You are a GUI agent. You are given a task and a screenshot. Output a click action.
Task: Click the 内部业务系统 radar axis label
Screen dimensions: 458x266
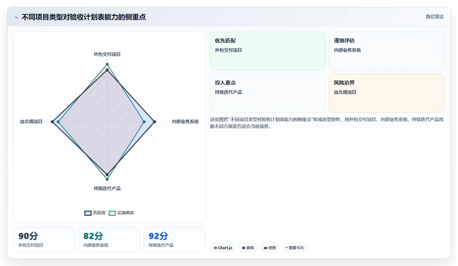(185, 121)
